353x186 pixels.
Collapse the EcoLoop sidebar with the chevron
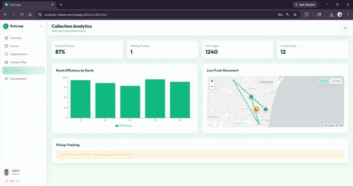point(41,26)
